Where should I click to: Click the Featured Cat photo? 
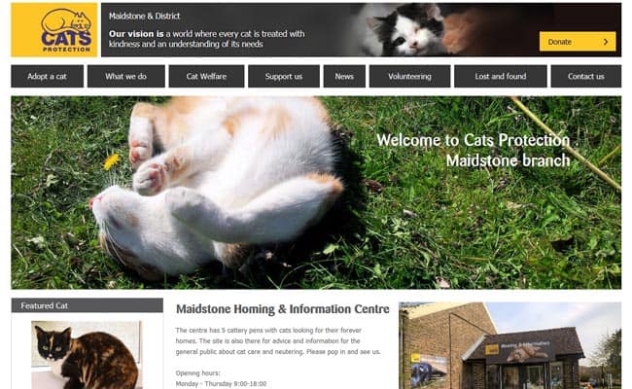coord(87,355)
